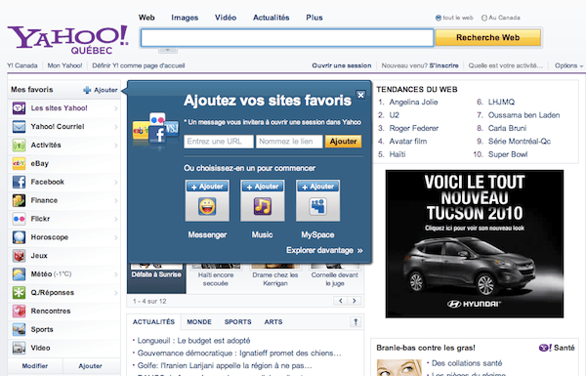Select the ARTS news tab

click(x=273, y=322)
